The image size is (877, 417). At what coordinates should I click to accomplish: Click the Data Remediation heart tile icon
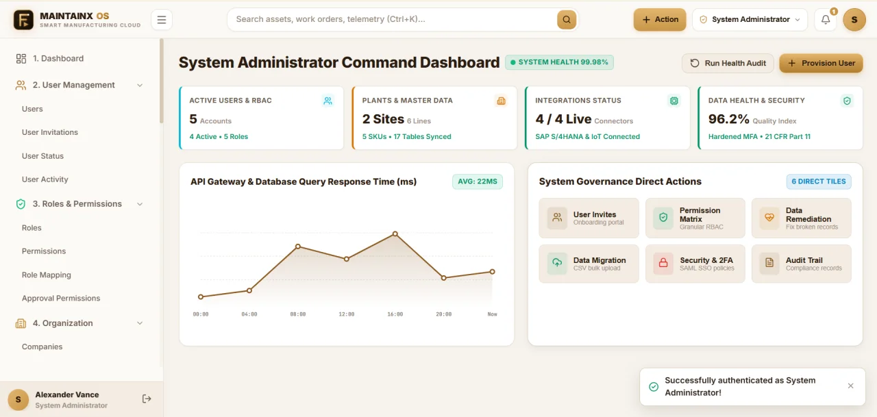pos(769,218)
